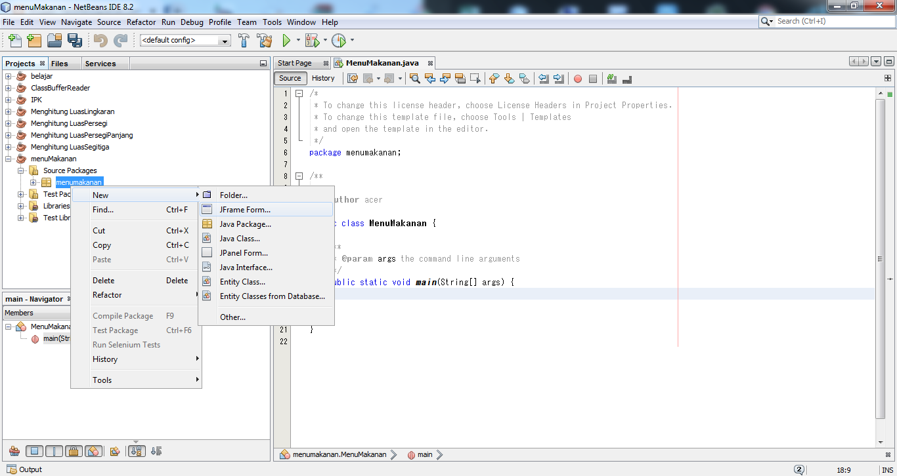Expand the Test Packages node
Screen dimensions: 897x476
coord(20,193)
